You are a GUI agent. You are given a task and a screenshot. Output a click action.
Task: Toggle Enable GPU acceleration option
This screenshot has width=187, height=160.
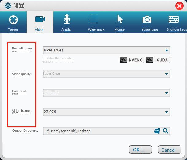coord(56,60)
